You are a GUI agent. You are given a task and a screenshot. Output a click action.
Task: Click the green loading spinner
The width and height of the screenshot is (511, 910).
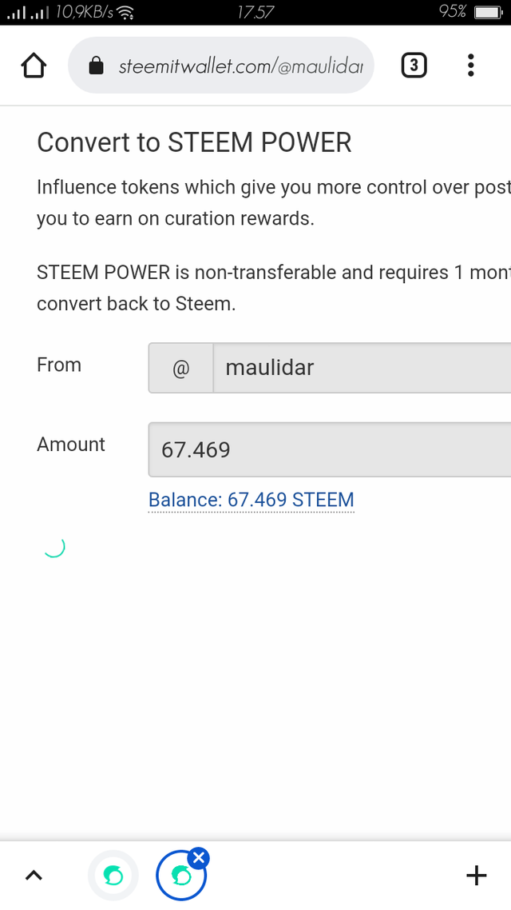tap(53, 547)
